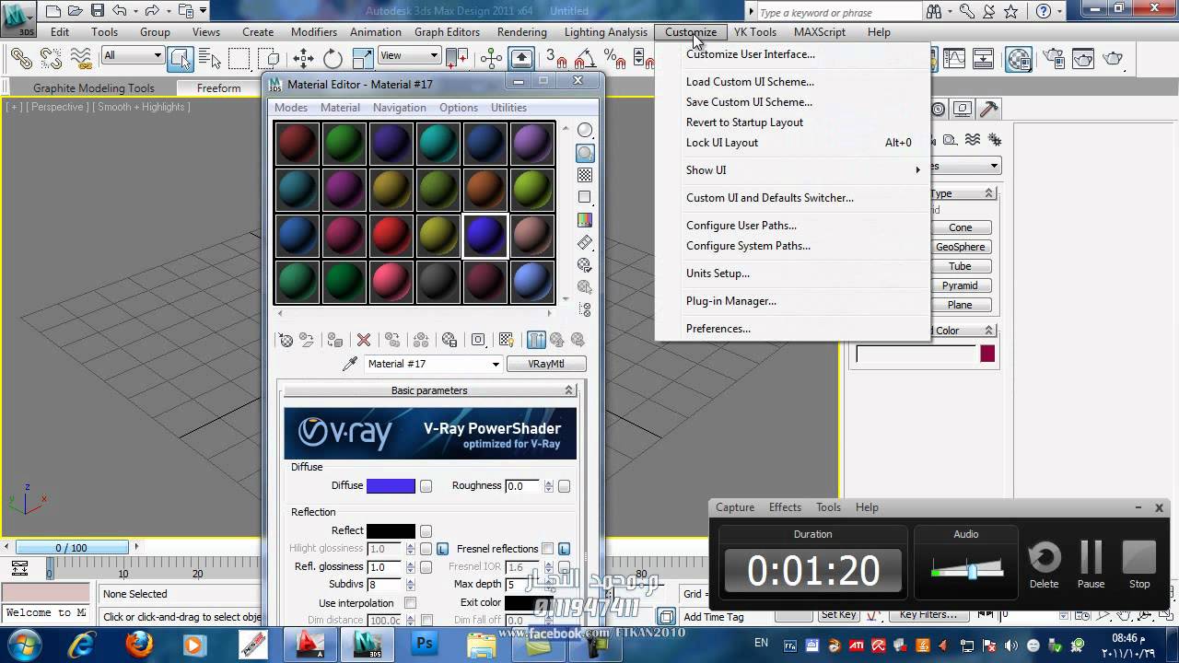Image resolution: width=1179 pixels, height=663 pixels.
Task: Click the Roughness map slot button
Action: click(x=564, y=486)
